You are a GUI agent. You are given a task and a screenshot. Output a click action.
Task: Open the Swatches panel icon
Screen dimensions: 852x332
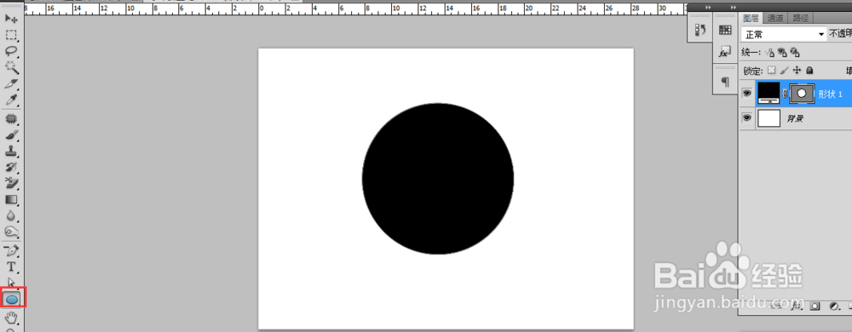725,30
